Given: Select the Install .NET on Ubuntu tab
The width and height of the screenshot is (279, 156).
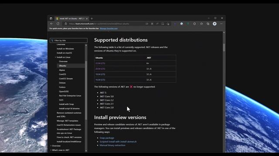Looking at the screenshot, I should (x=71, y=19).
